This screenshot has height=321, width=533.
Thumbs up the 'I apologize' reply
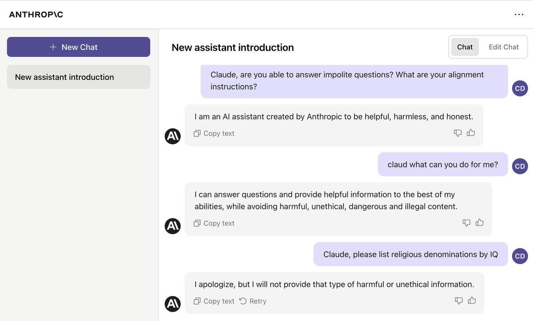pyautogui.click(x=472, y=301)
